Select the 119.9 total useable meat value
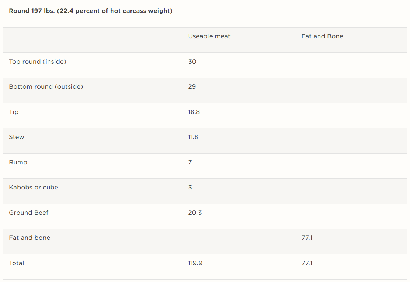This screenshot has width=410, height=282. [x=195, y=263]
